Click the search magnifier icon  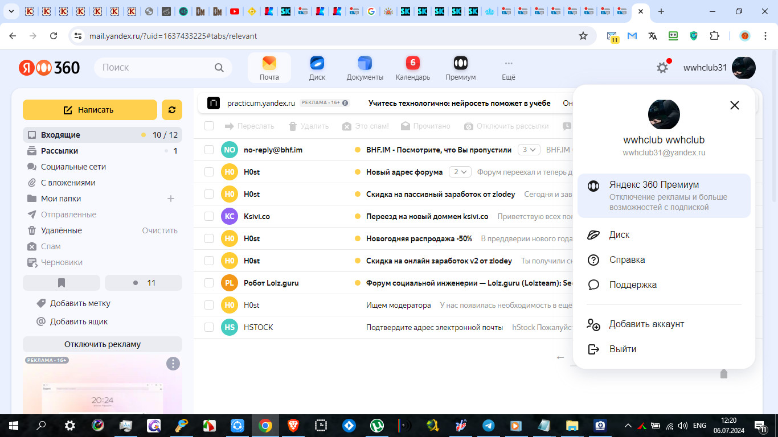(219, 68)
